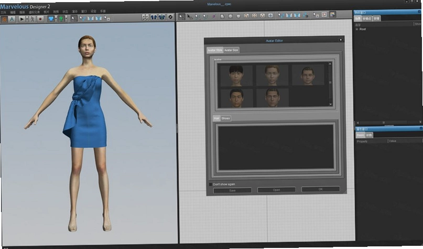Click the first blue sewing tool icon in the 2D toolbar
Screen dimensions: 423x249
(x=281, y=16)
